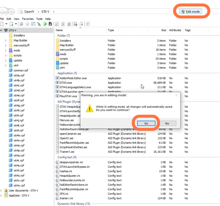Open the add file dropdown arrow

pos(16,24)
